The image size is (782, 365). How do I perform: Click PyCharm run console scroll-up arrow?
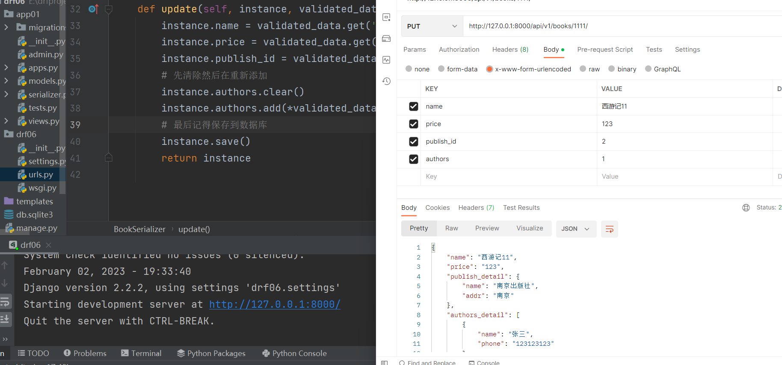point(5,265)
